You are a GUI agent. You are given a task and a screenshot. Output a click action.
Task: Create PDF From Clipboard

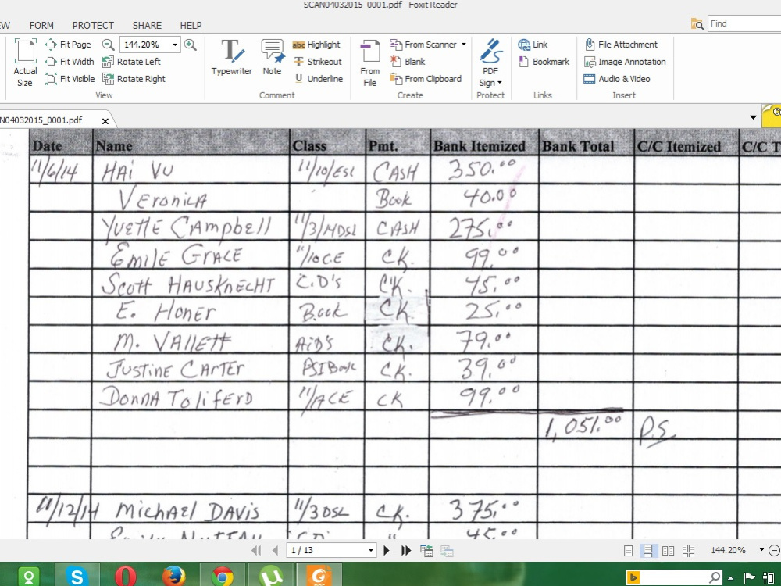point(426,79)
